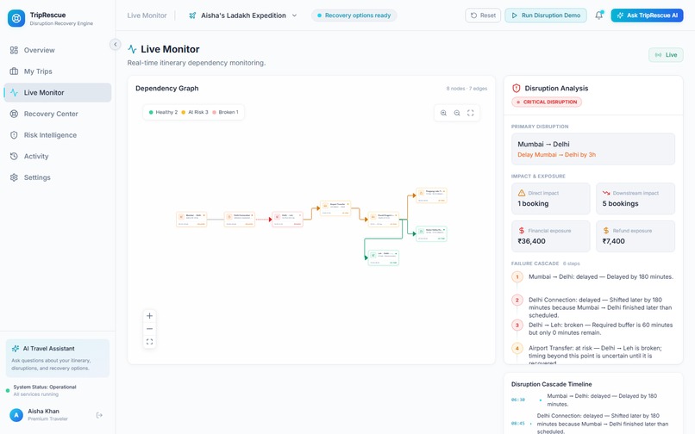This screenshot has height=434, width=695.
Task: Collapse the sidebar with the chevron button
Action: [116, 44]
